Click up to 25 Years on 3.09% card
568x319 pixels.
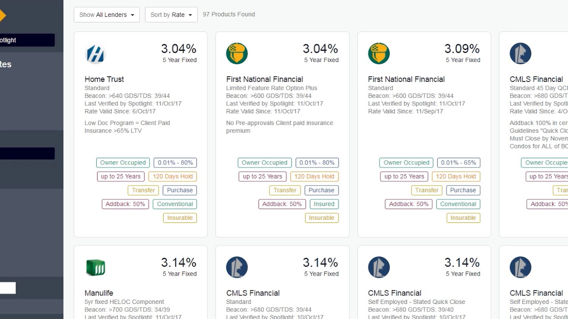404,176
